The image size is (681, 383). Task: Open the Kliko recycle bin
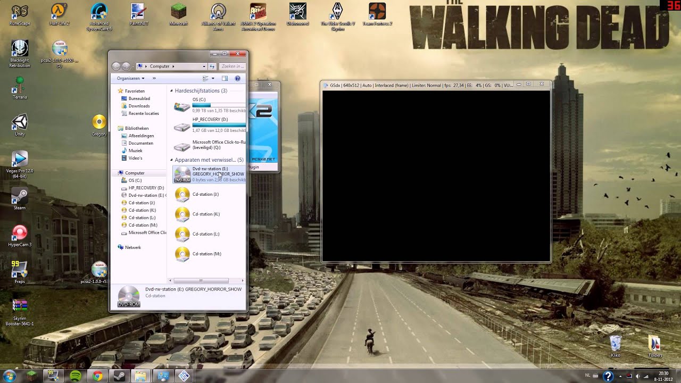(616, 346)
